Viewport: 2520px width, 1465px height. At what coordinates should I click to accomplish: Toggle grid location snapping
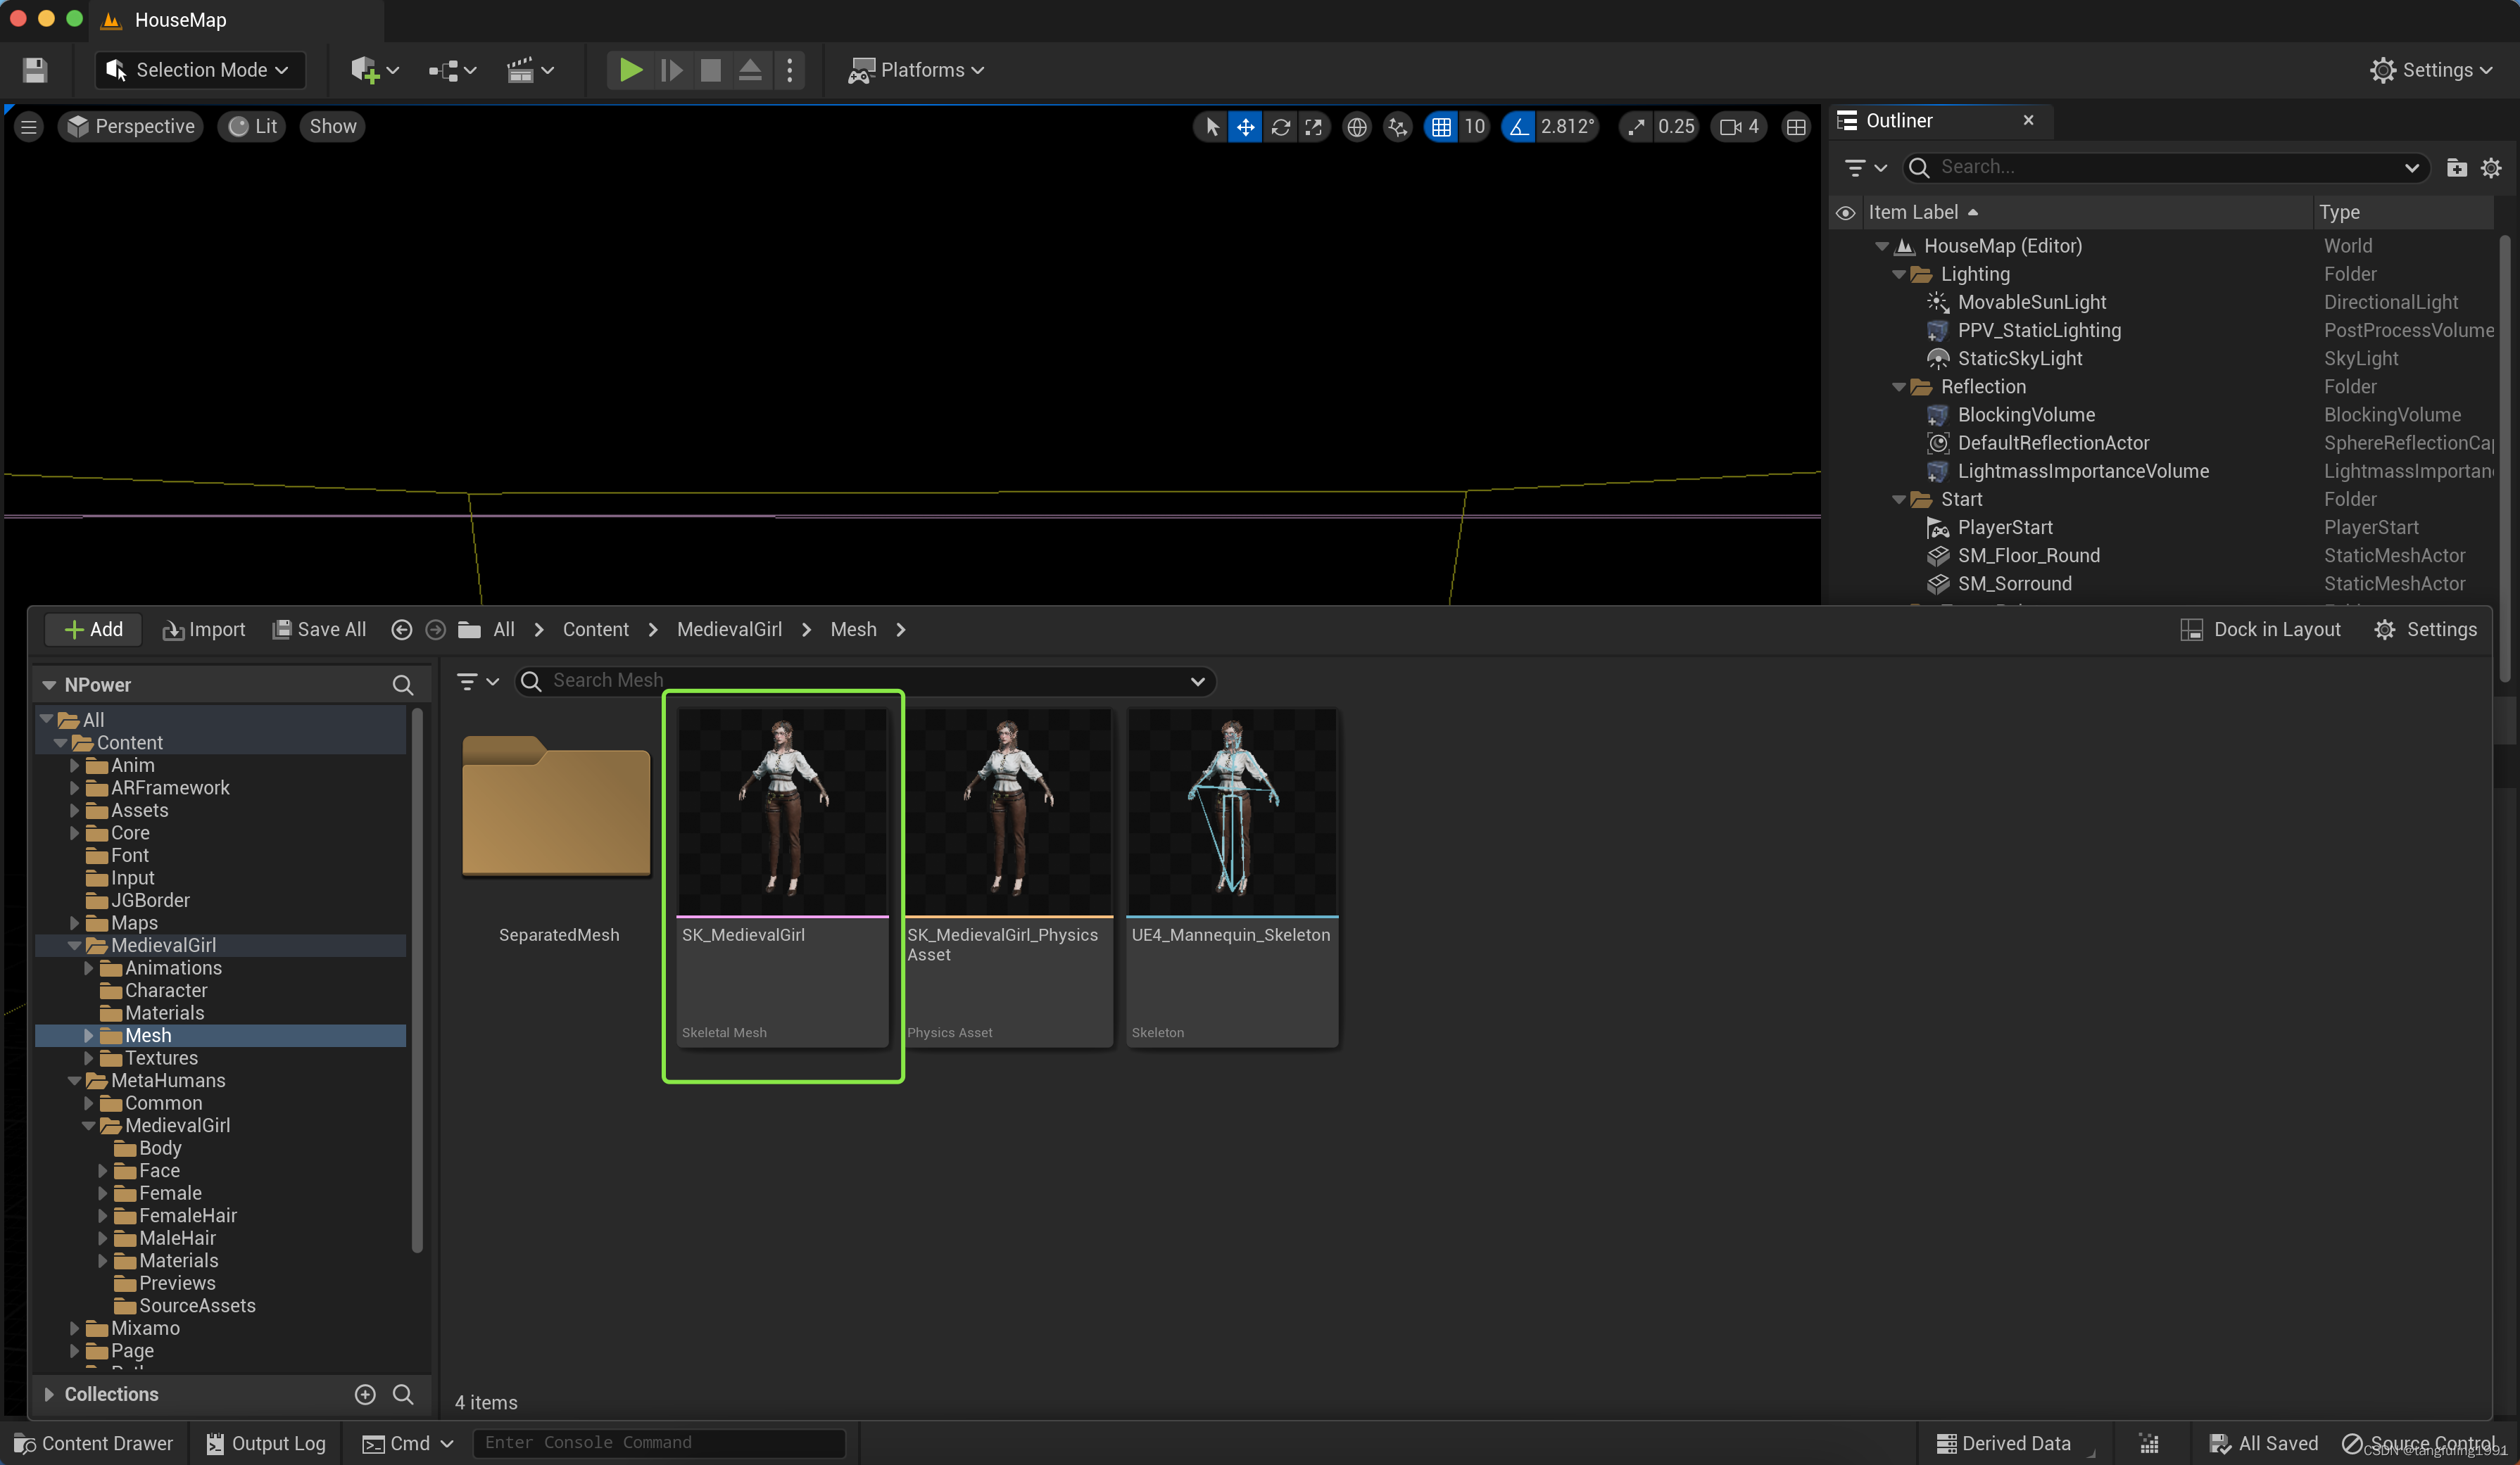coord(1441,127)
